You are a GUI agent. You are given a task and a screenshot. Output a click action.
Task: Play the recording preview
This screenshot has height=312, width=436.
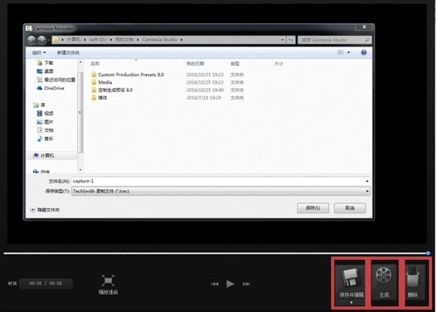pyautogui.click(x=230, y=284)
